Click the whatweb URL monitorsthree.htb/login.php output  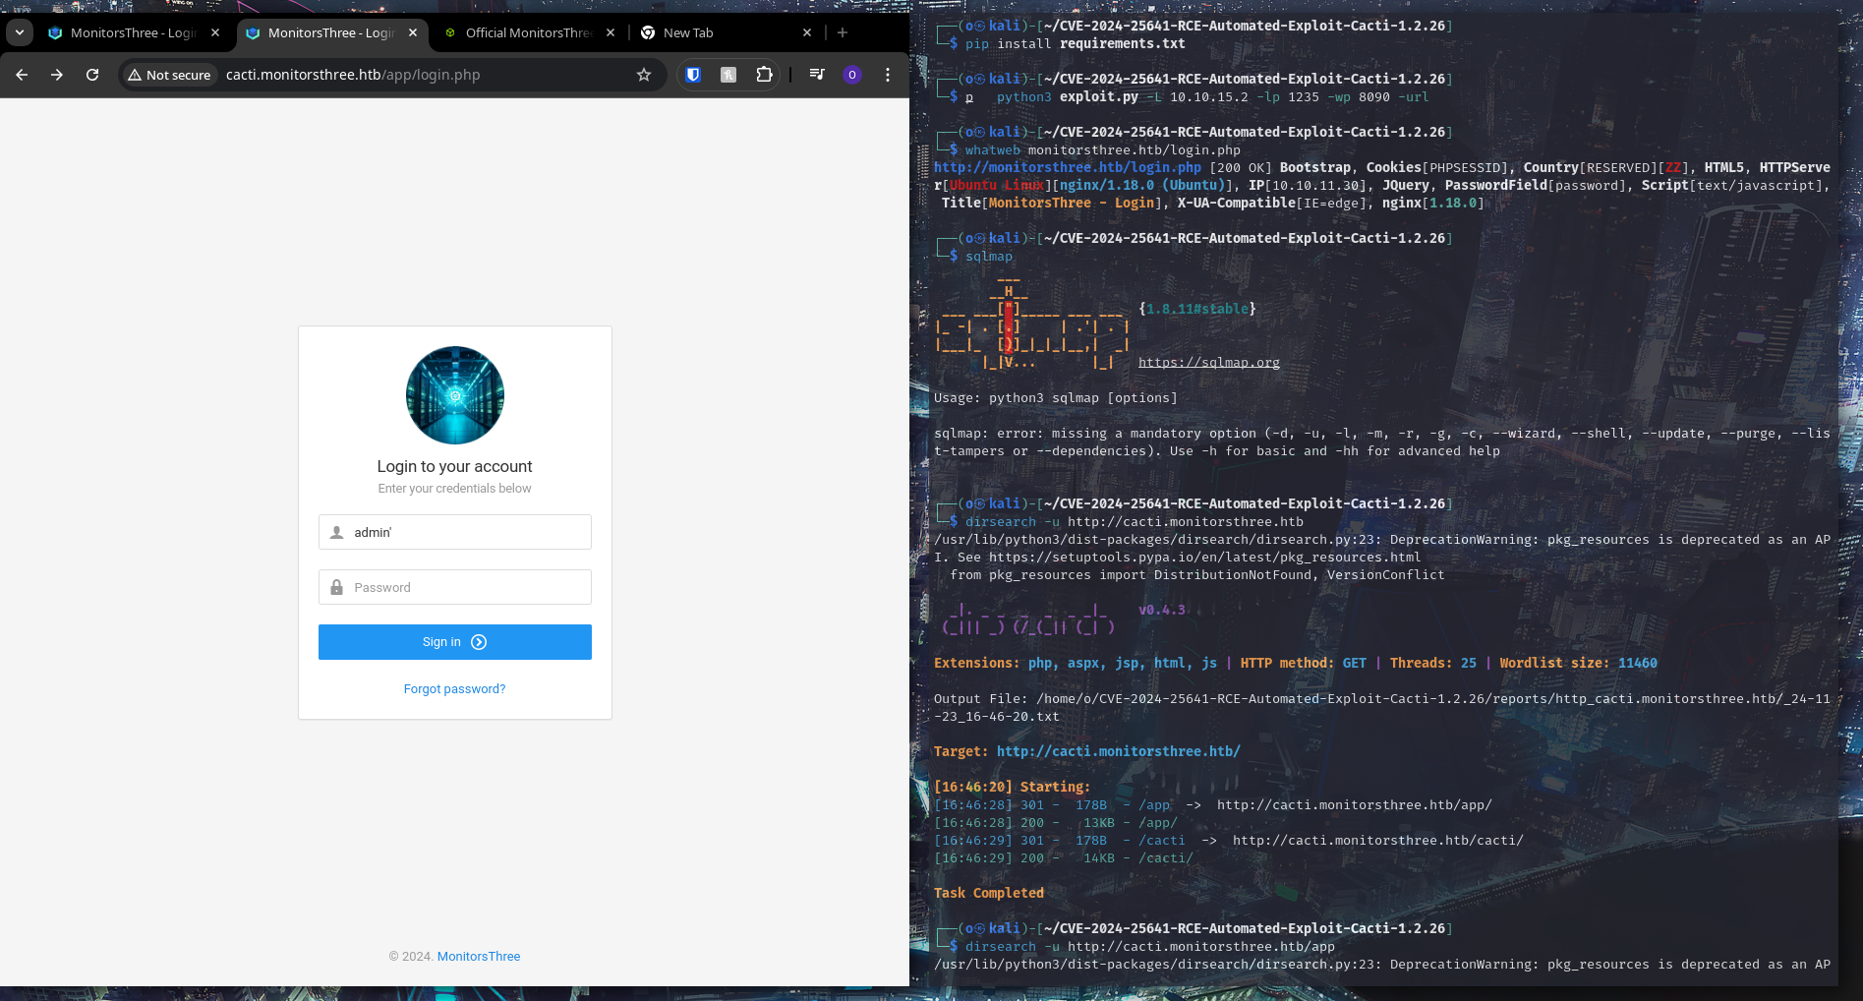1068,168
